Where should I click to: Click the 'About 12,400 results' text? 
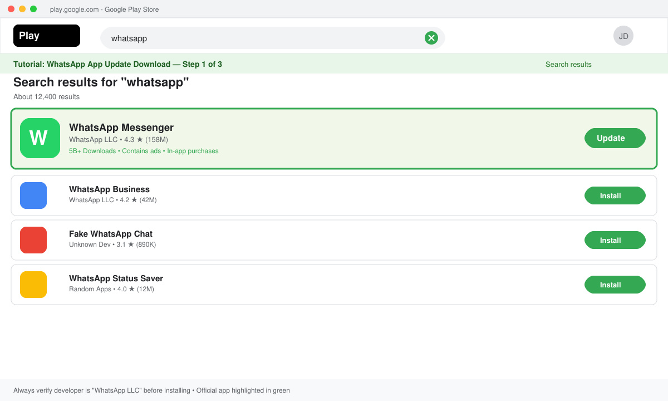pos(46,97)
